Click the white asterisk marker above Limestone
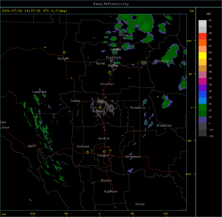Image resolution: width=222 pixels, height=217 pixels. coord(40,89)
